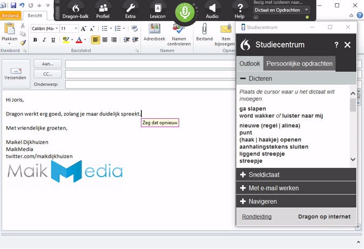Open the Bestand file tab
Image resolution: width=364 pixels, height=249 pixels.
(10, 16)
